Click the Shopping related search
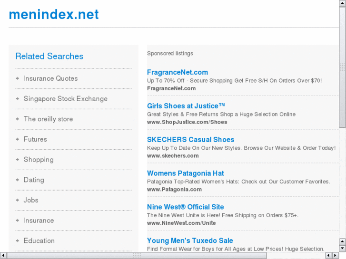Image resolution: width=346 pixels, height=259 pixels. coord(39,160)
